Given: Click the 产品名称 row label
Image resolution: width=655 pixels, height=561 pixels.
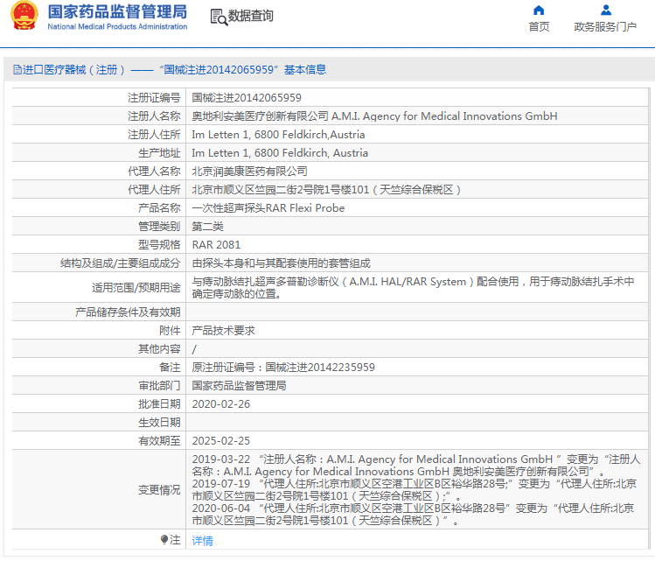Looking at the screenshot, I should pos(159,208).
